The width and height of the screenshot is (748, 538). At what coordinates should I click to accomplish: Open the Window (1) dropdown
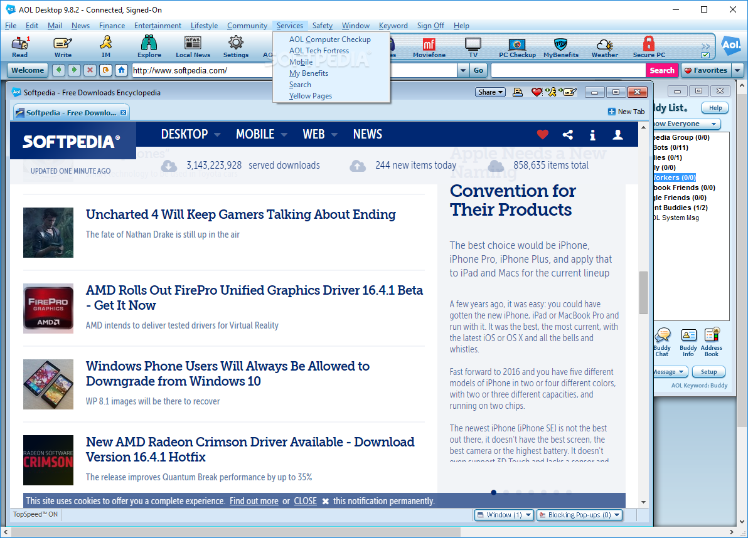(x=504, y=515)
